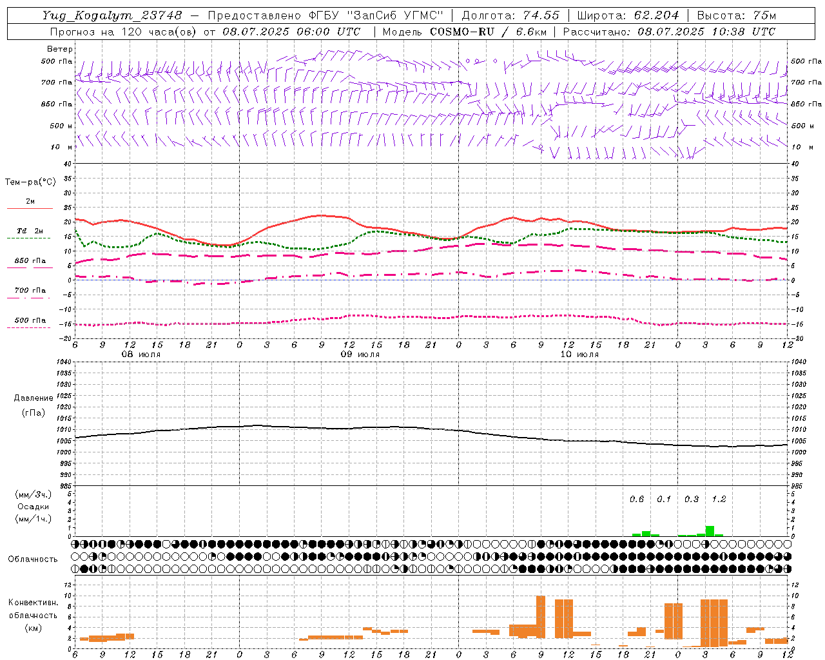Click the 850 гПа temperature legend label
Viewport: 825px width, 660px height.
click(30, 261)
